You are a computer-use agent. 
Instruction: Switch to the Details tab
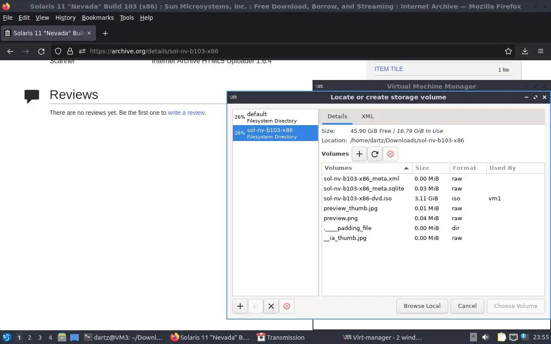click(x=337, y=117)
